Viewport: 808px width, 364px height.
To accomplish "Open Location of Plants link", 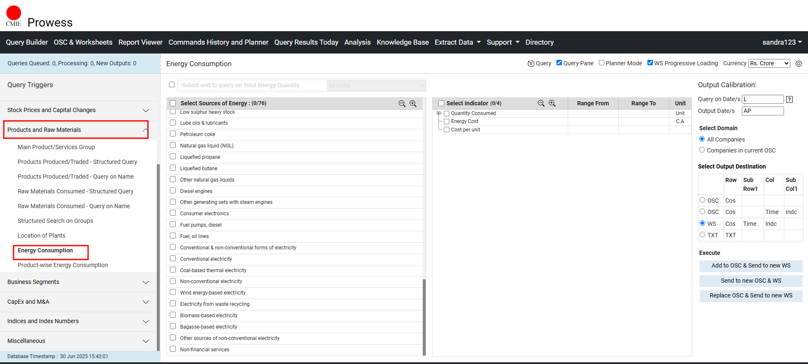I will [x=41, y=236].
